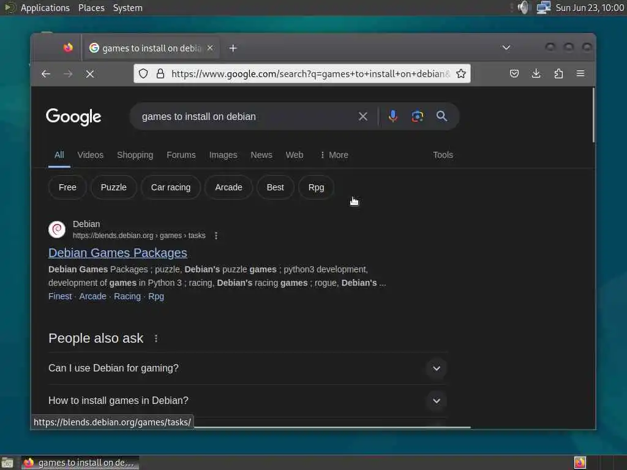The width and height of the screenshot is (627, 470).
Task: Switch to the Shopping tab
Action: click(x=135, y=155)
